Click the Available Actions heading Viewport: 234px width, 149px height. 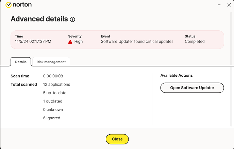(x=177, y=75)
